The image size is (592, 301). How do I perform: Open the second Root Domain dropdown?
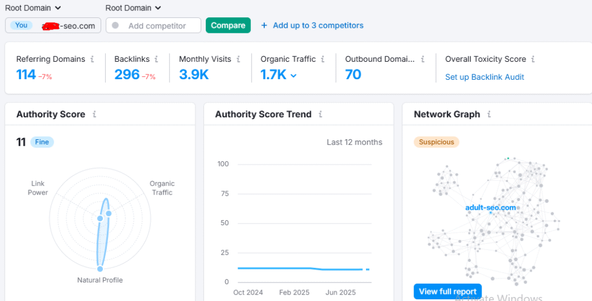tap(134, 8)
